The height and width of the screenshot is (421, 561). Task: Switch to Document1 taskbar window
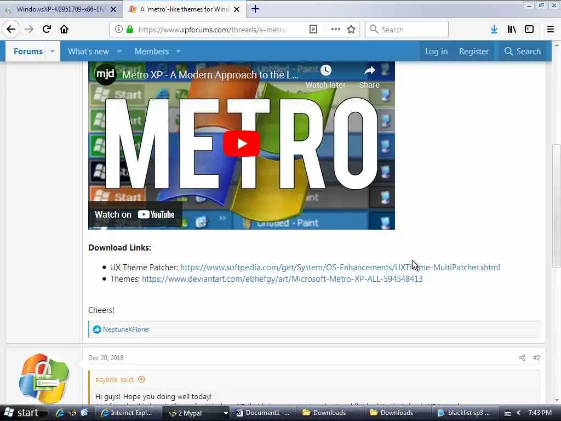pos(262,413)
